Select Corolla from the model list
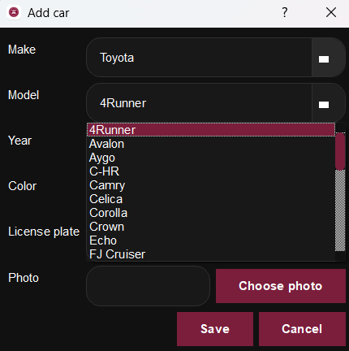 (211, 213)
